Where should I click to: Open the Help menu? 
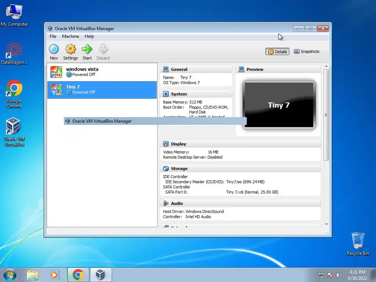click(89, 36)
